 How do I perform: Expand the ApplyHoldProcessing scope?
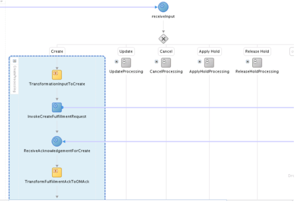tap(199, 61)
